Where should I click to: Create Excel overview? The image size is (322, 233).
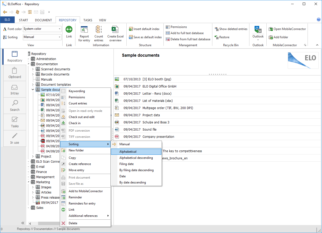115,34
